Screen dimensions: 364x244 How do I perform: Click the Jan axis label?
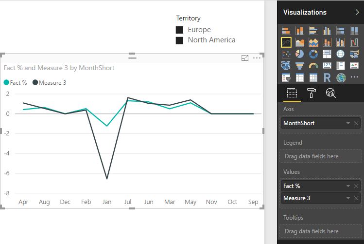(107, 202)
